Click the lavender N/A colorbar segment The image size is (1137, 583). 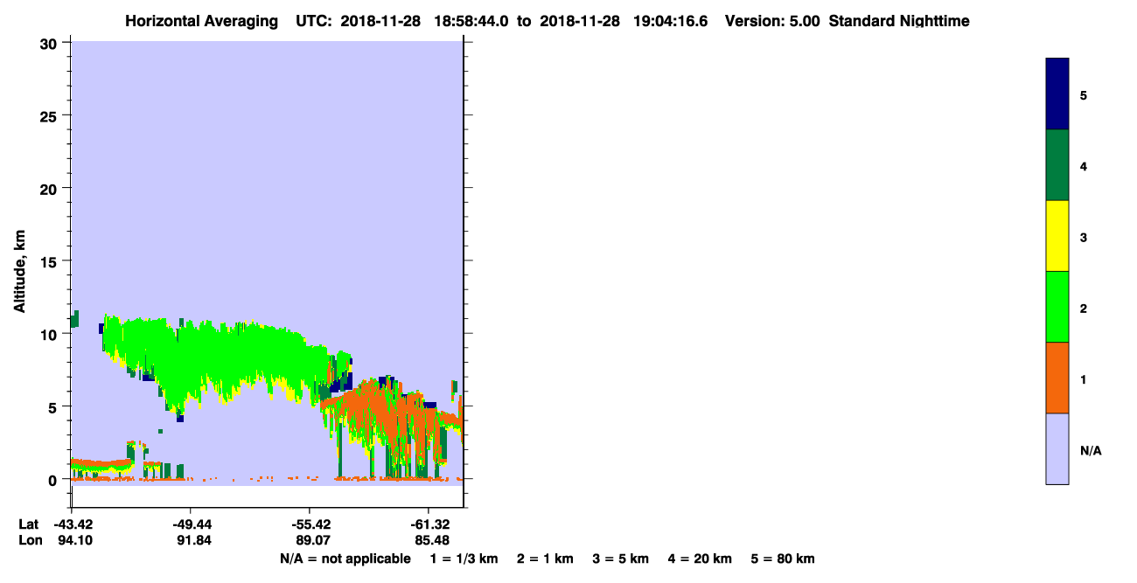(x=1057, y=448)
